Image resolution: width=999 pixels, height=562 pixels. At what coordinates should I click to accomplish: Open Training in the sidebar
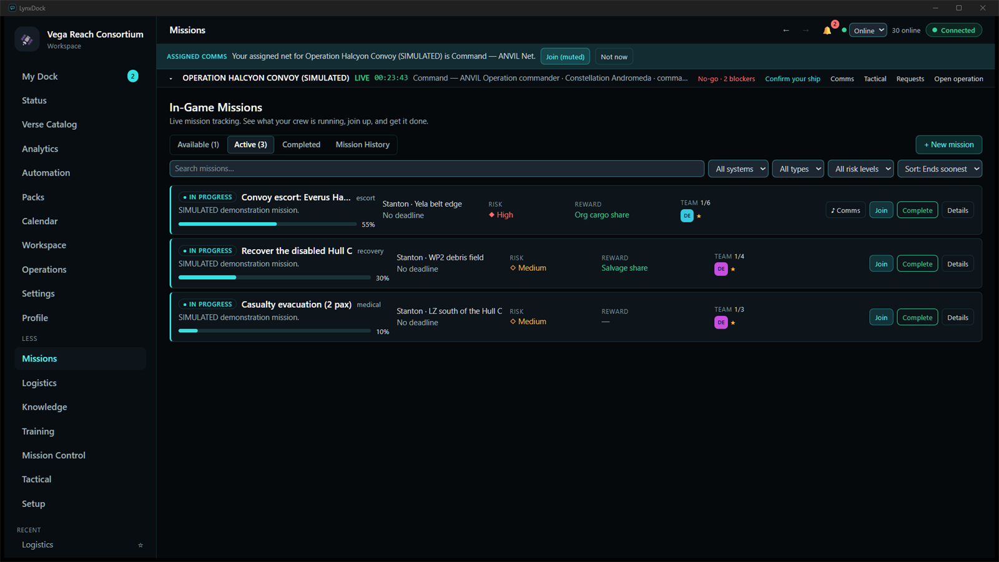click(x=80, y=431)
